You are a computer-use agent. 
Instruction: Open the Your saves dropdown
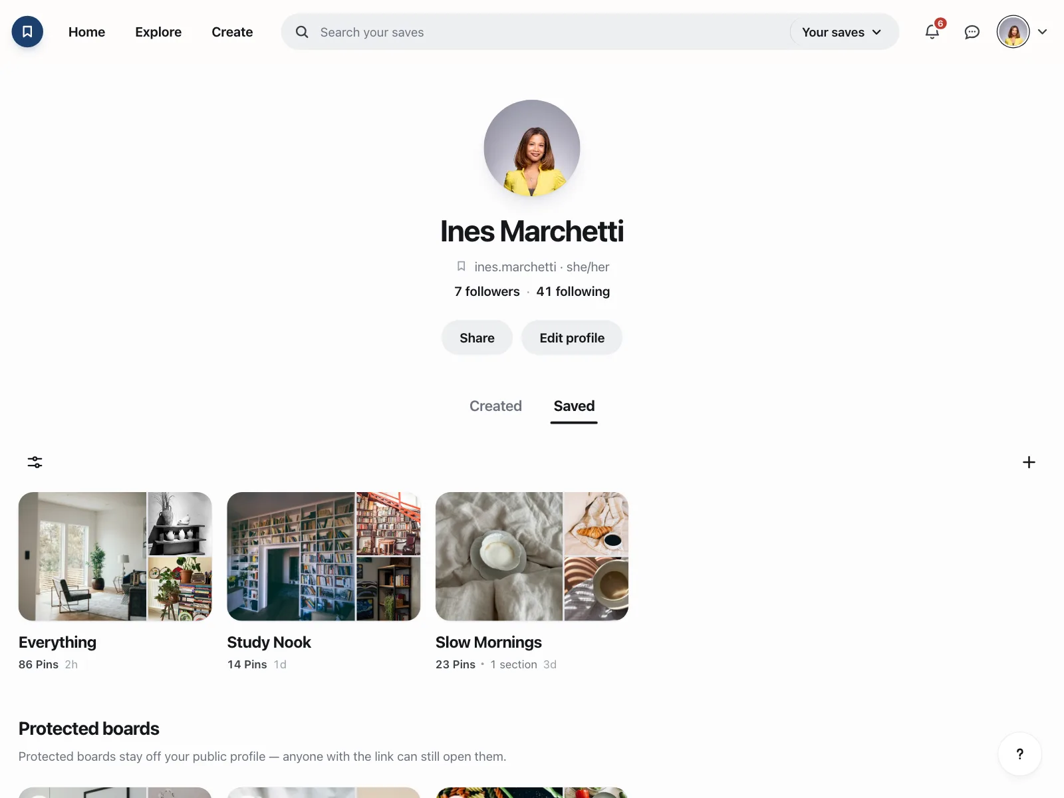[842, 32]
